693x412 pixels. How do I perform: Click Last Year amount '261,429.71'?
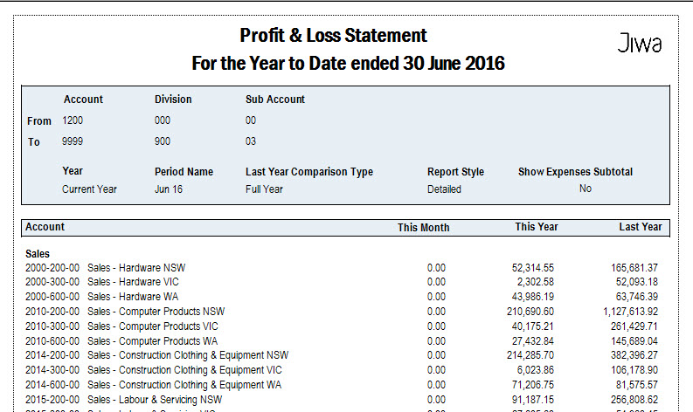pos(634,326)
